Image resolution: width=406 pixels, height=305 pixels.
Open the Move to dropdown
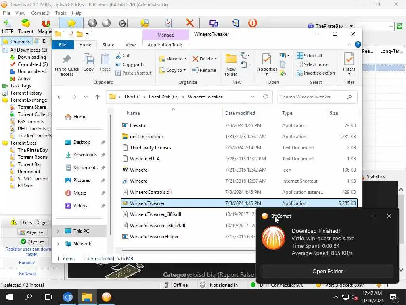(173, 59)
